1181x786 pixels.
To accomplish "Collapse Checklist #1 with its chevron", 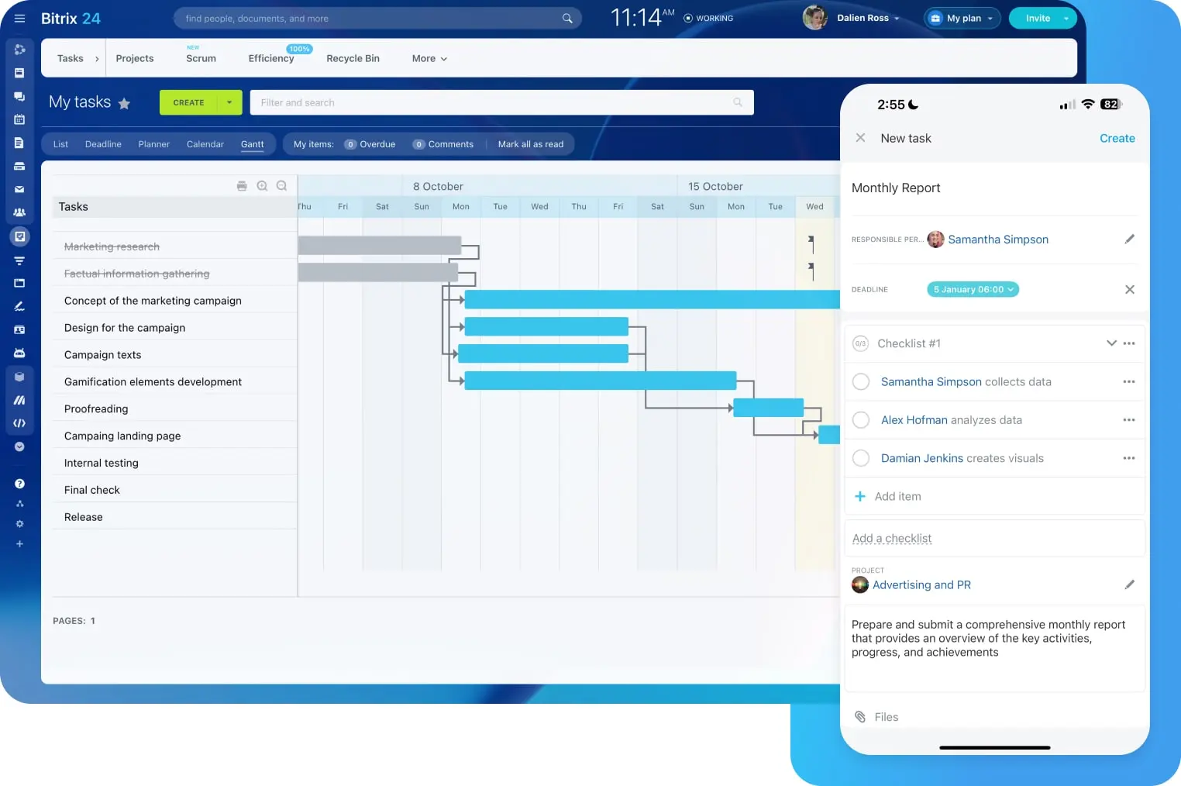I will pos(1111,343).
